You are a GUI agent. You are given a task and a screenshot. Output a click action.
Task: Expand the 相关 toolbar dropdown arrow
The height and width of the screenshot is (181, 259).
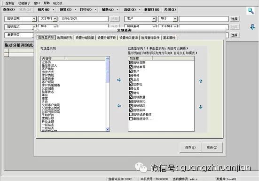point(54,9)
